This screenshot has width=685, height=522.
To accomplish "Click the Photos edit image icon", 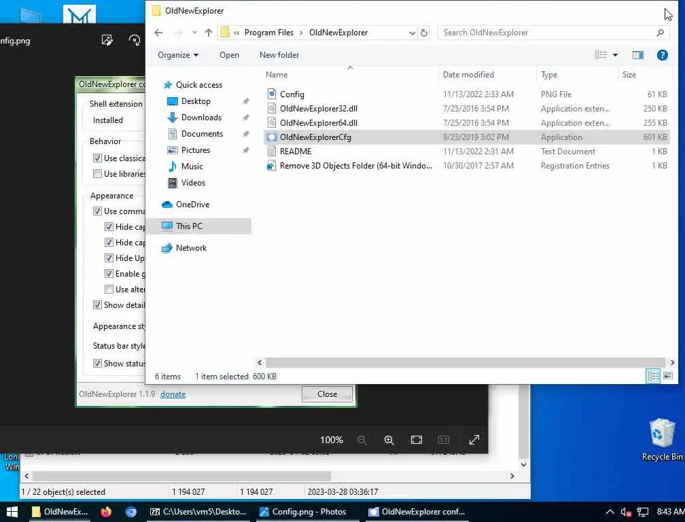I will tap(107, 40).
